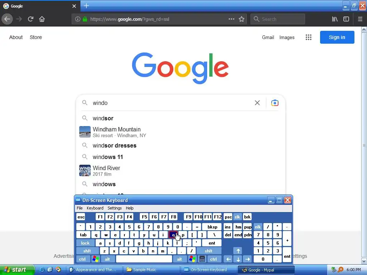This screenshot has width=367, height=275.
Task: Toggle the left ctrl key on keyboard
Action: click(x=82, y=259)
